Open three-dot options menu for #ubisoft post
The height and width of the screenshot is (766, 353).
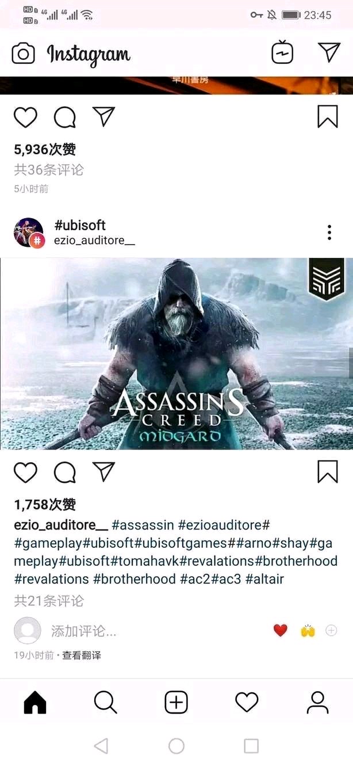coord(329,233)
